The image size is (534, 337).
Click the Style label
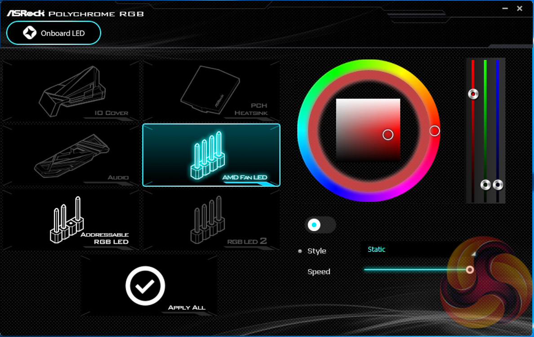pos(317,251)
